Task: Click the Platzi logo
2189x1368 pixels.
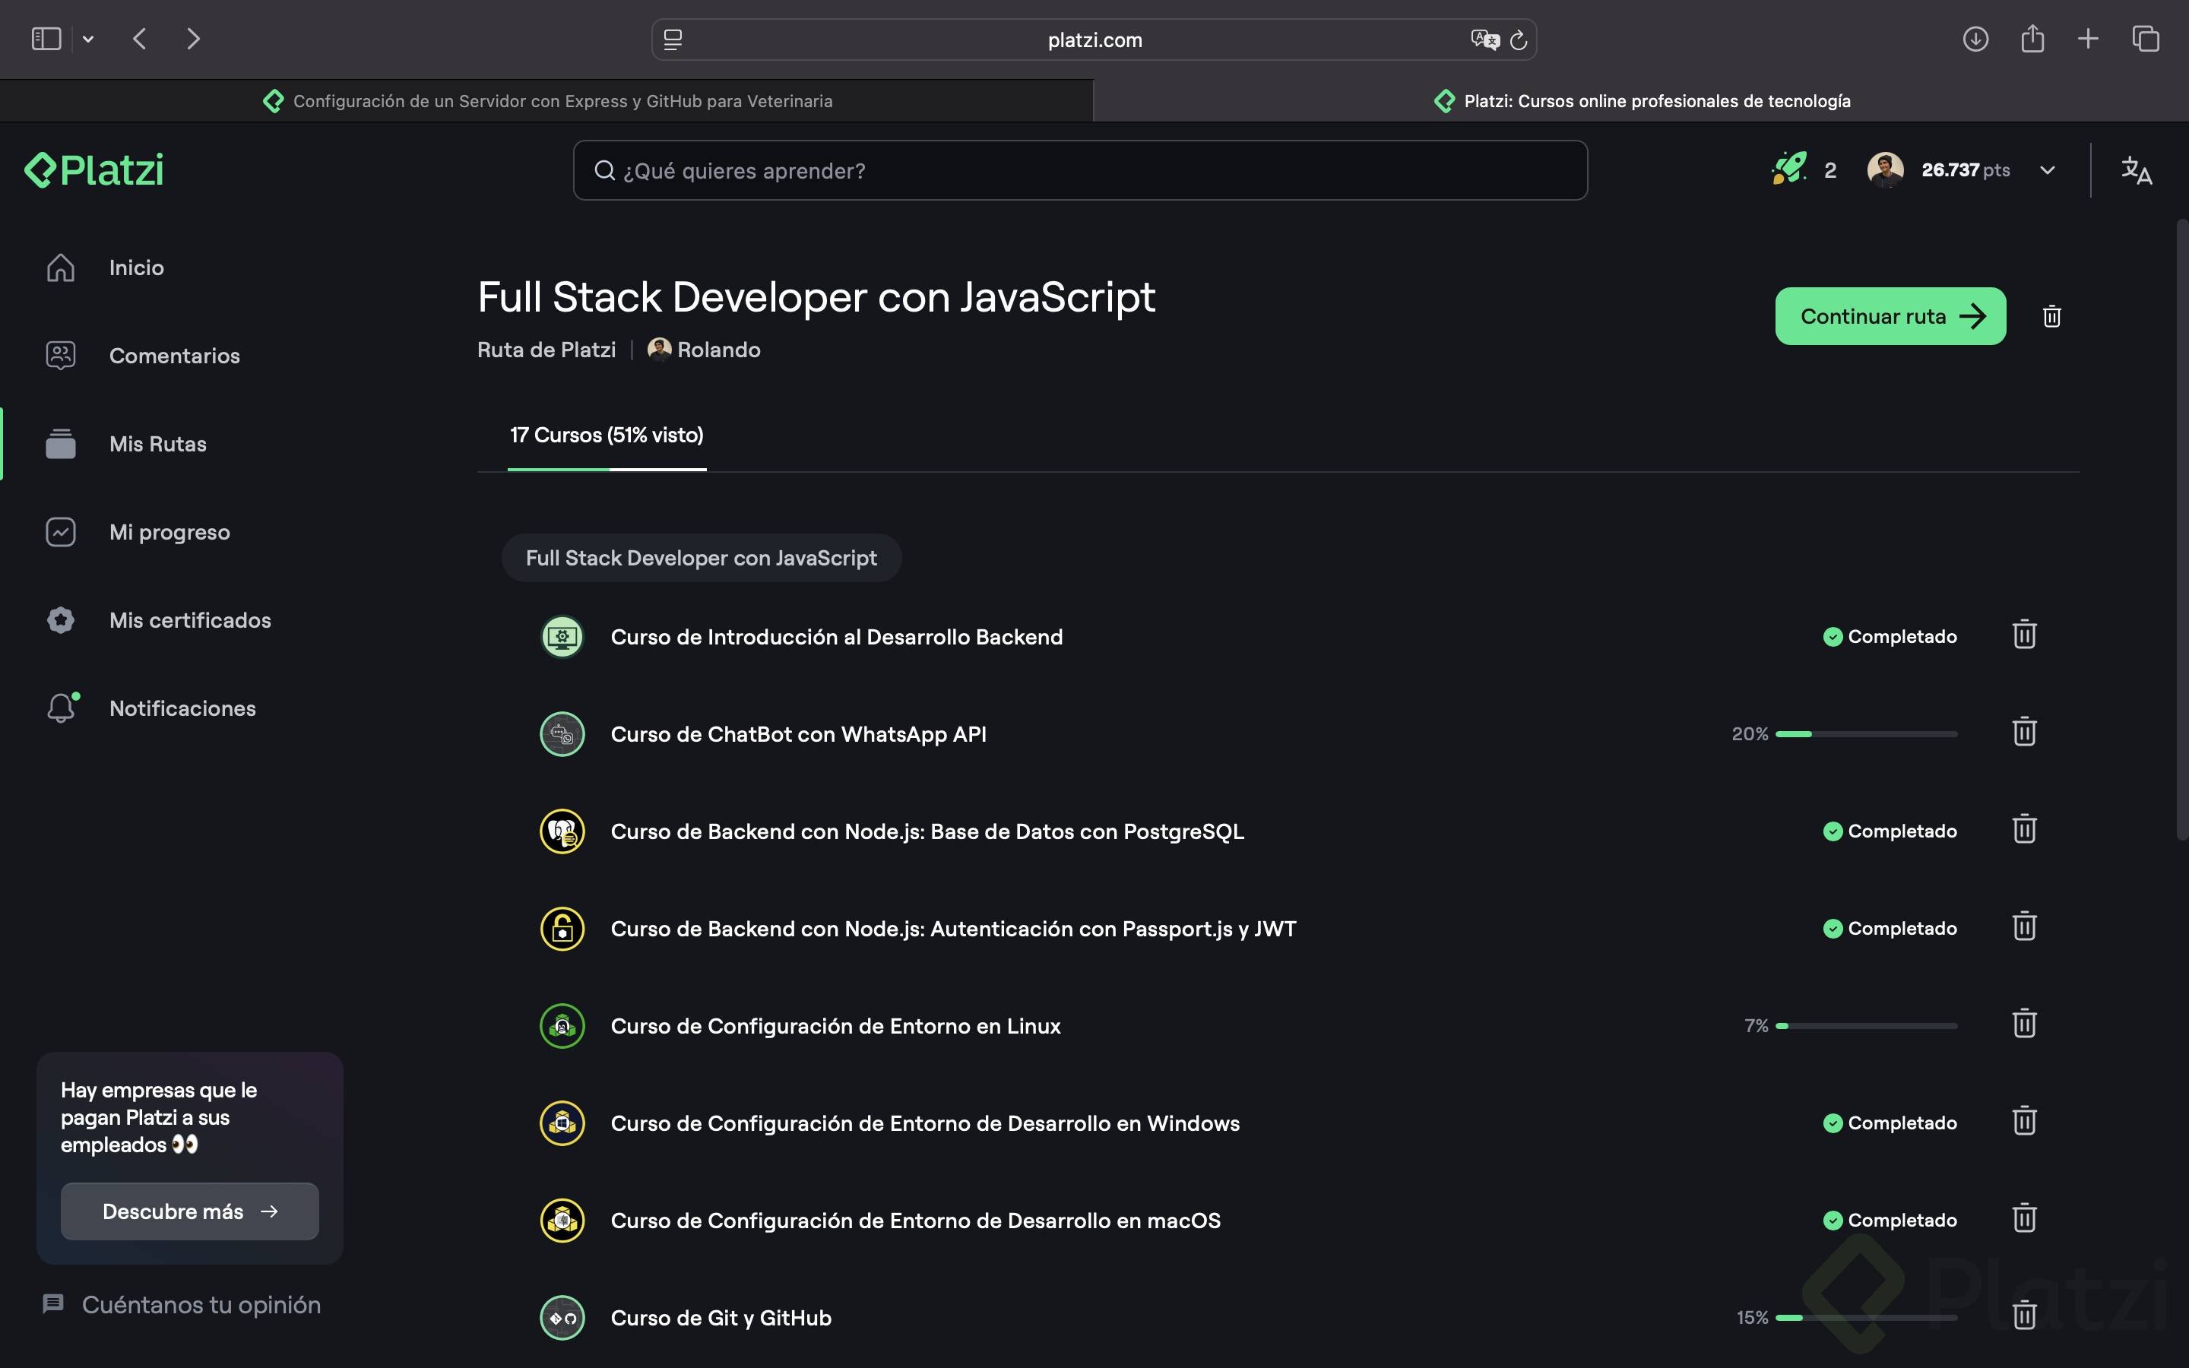Action: tap(94, 170)
